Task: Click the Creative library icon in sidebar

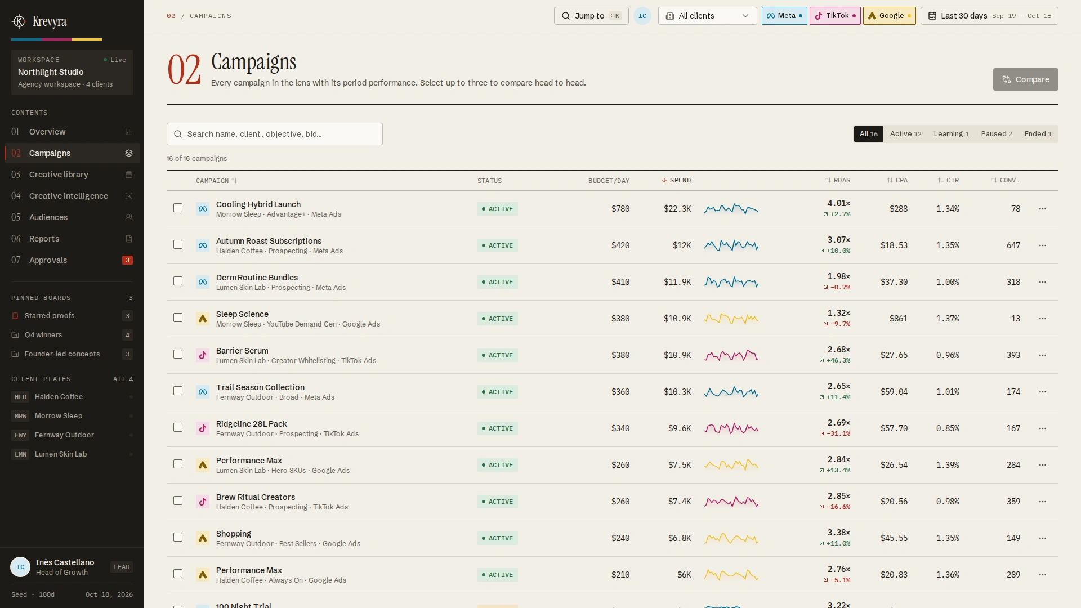Action: point(128,175)
